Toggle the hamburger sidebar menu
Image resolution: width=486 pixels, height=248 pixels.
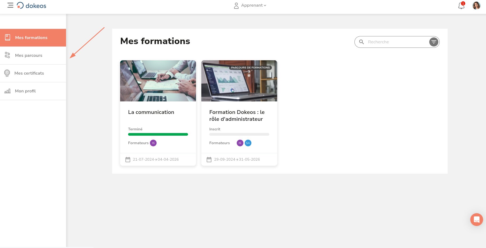click(x=10, y=5)
